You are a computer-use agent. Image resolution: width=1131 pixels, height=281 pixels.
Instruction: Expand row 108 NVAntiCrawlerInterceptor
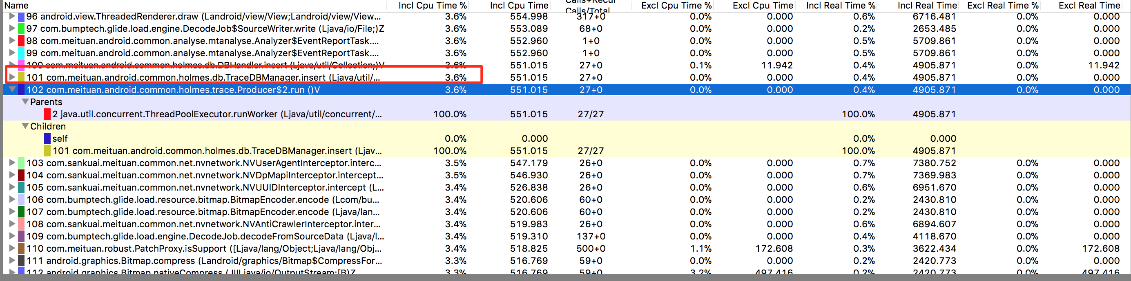(x=12, y=224)
